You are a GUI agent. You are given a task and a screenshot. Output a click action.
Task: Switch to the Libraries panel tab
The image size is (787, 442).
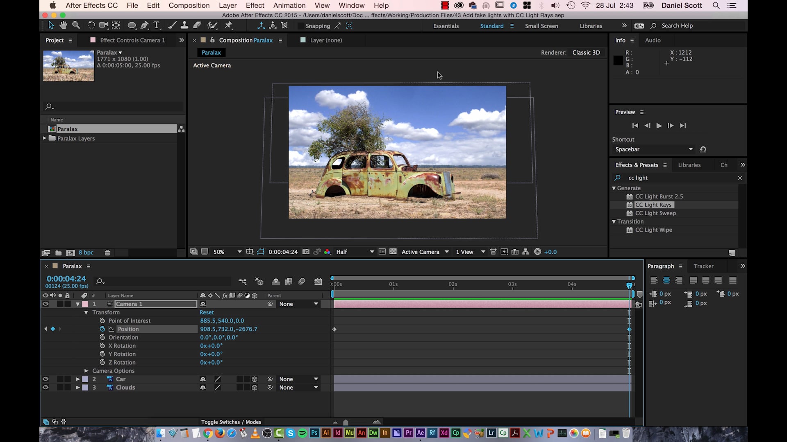click(x=689, y=165)
